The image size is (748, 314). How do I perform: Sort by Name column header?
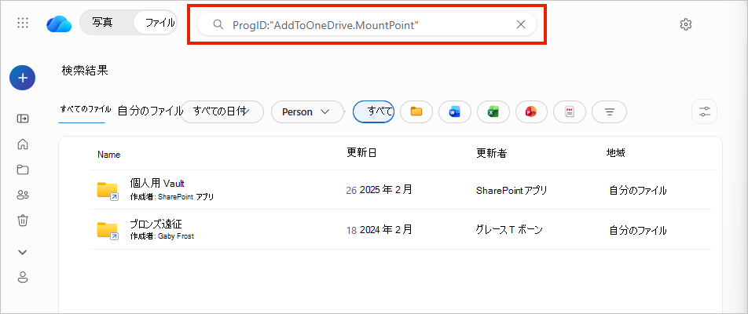(x=108, y=155)
